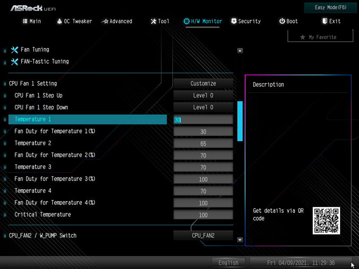
Task: Click the Temperature 1 input field
Action: pos(203,120)
